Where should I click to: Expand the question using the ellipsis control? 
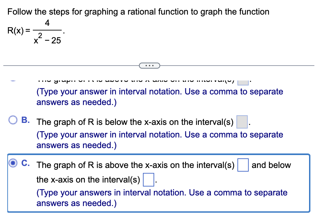pos(150,65)
